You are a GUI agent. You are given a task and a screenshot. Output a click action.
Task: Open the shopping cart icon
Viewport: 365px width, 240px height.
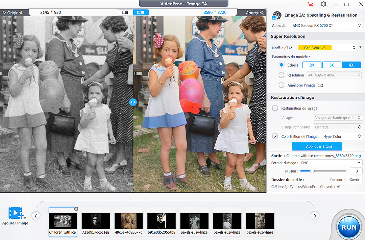click(x=310, y=4)
